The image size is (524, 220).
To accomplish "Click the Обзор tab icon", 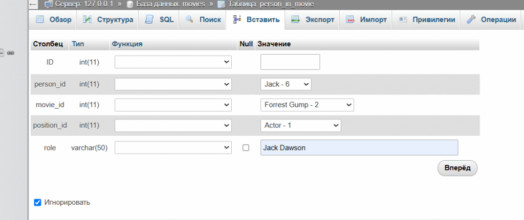I will coord(40,19).
